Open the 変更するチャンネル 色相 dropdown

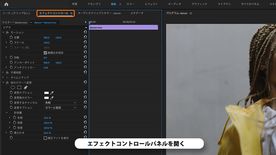click(60, 103)
